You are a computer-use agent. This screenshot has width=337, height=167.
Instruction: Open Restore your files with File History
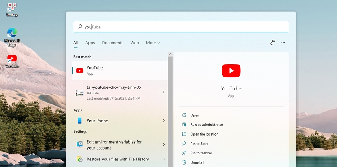coord(120,159)
